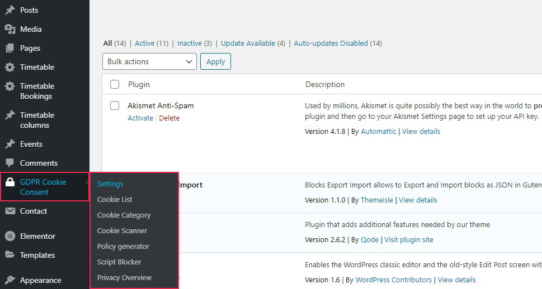Open Policy generator submenu item
The image size is (542, 289).
pos(123,246)
